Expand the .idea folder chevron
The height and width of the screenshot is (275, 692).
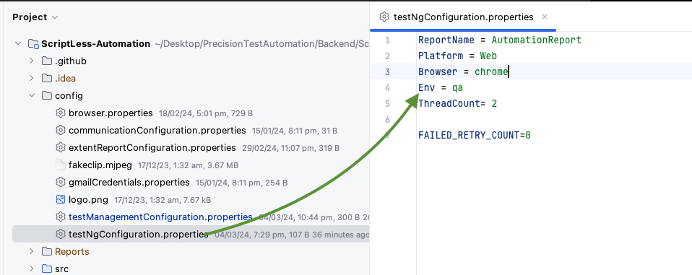(x=31, y=79)
